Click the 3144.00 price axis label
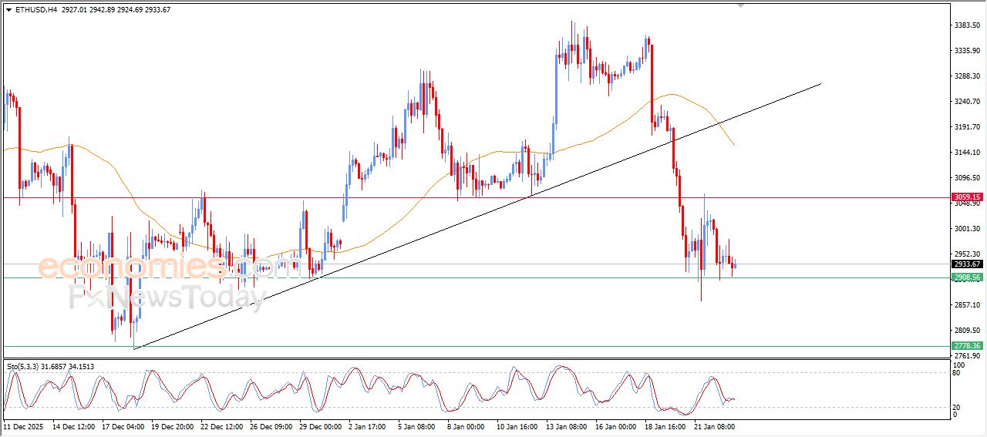Screen dimensions: 987x437 [x=966, y=153]
